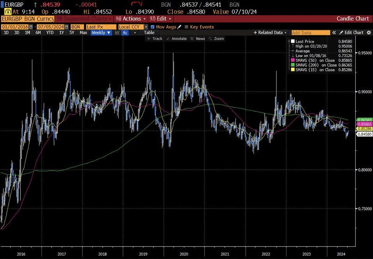373x259 pixels.
Task: Click the 0.85286 yellow axis label
Action: (364, 129)
